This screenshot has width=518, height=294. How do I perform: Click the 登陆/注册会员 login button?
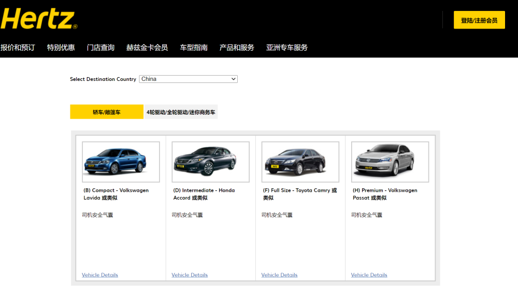pos(479,20)
